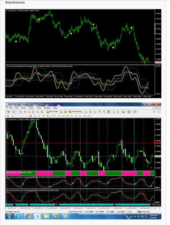This screenshot has height=225, width=170.
Task: Open the Help menu
Action: (55, 108)
